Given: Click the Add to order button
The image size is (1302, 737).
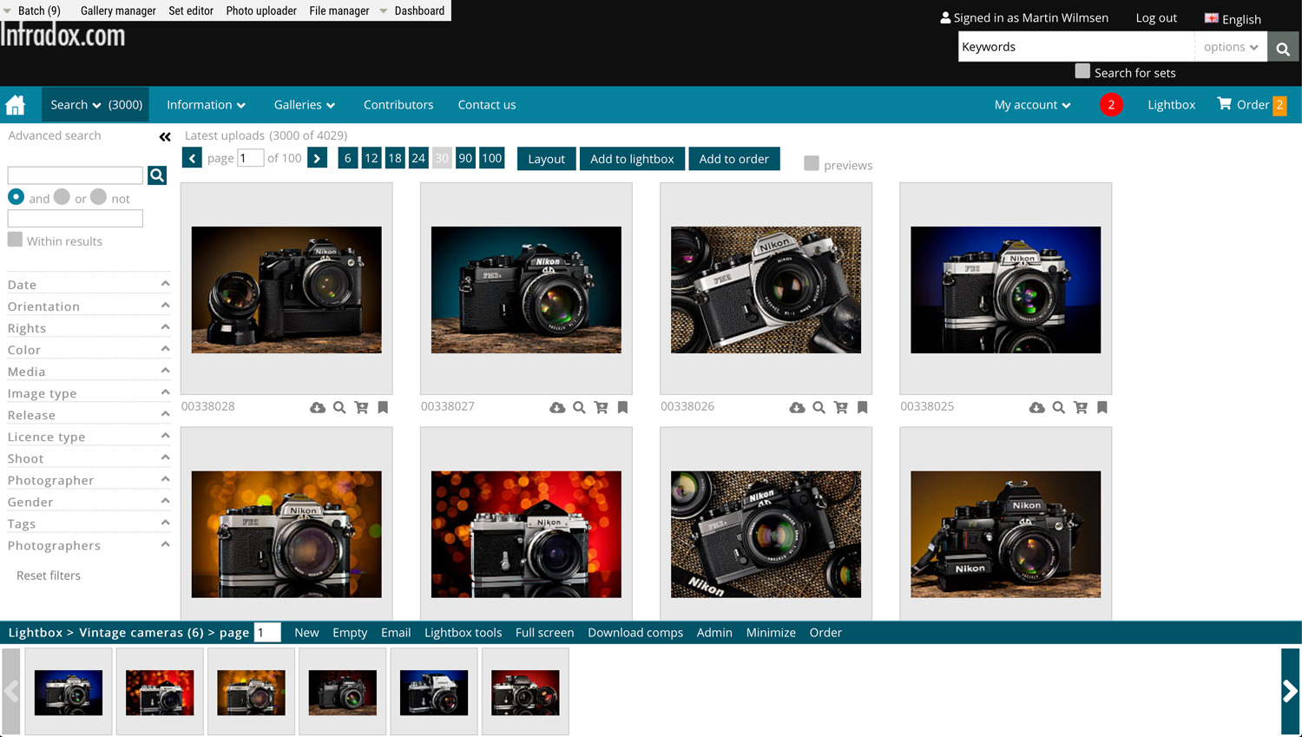Looking at the screenshot, I should coord(733,159).
